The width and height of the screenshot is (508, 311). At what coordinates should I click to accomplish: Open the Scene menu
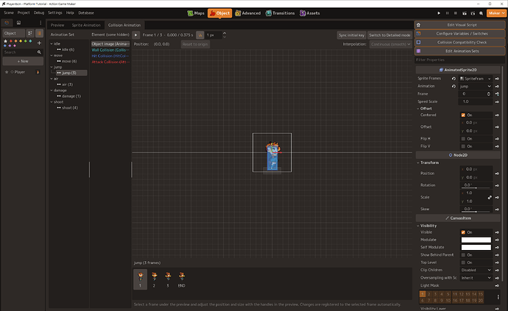(x=9, y=13)
